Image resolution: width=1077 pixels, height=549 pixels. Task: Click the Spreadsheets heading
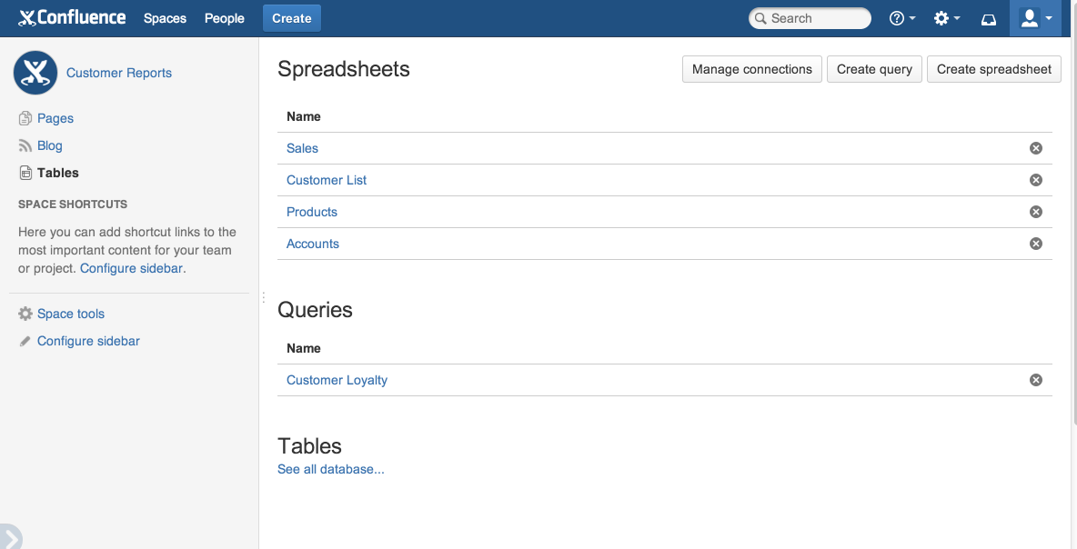[344, 69]
